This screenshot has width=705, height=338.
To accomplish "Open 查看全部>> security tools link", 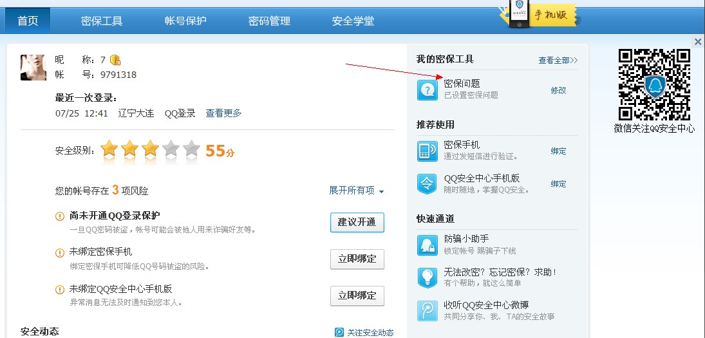I will tap(558, 61).
